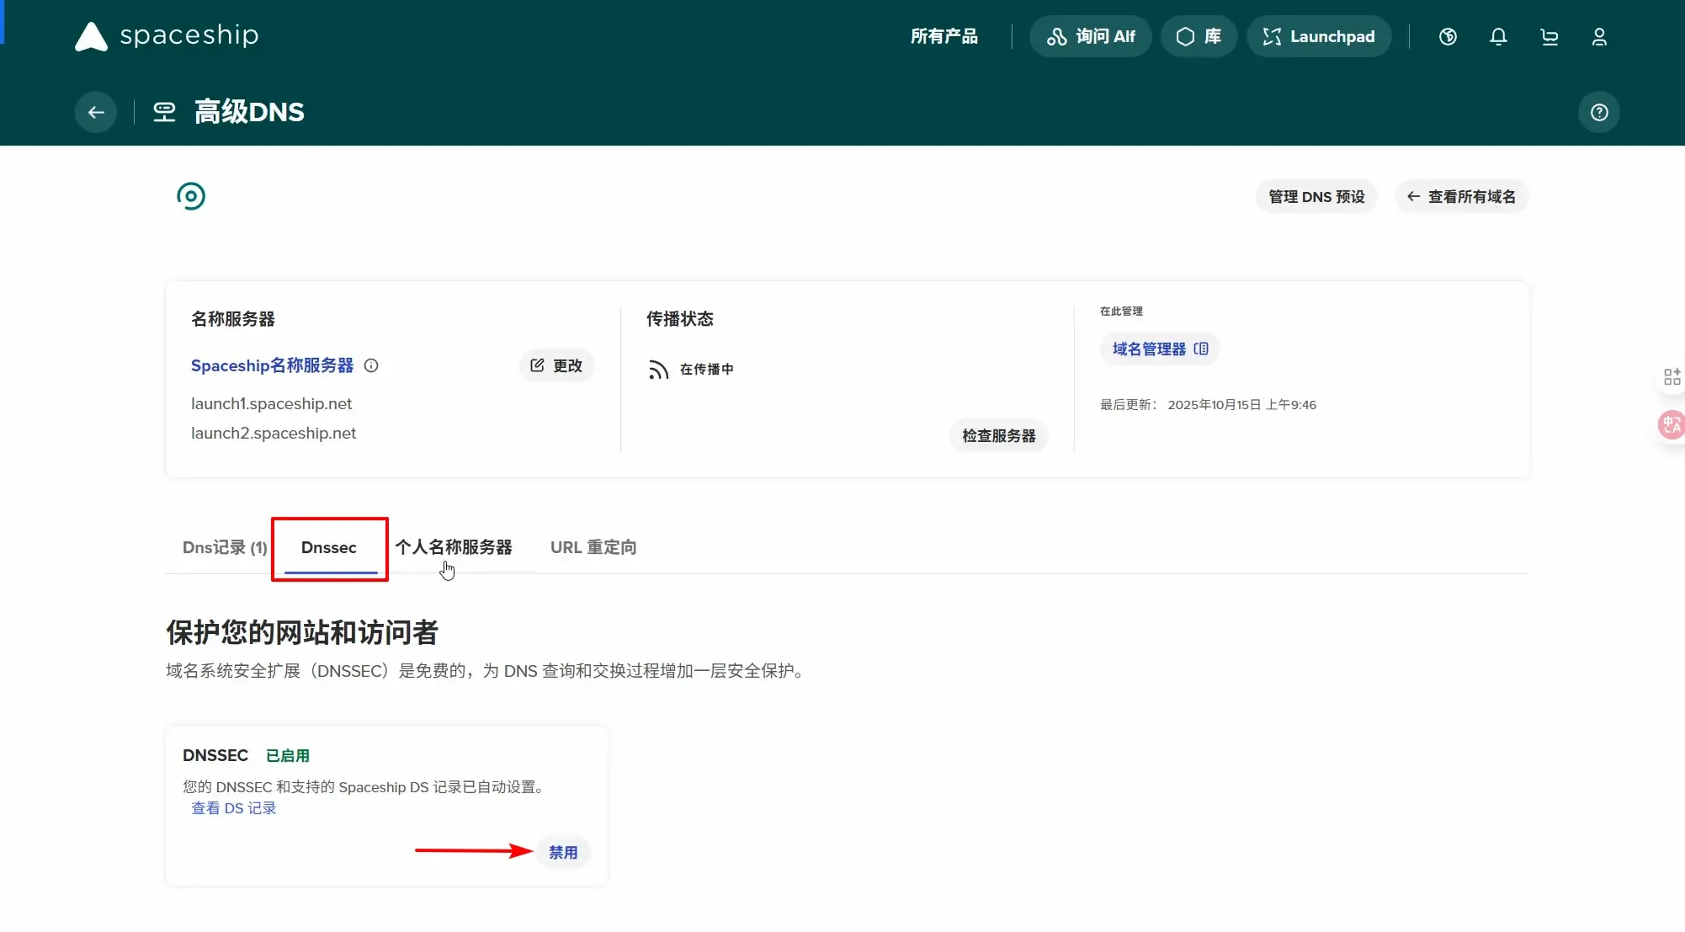Click 查看所有域名 button
1685x932 pixels.
(1461, 196)
